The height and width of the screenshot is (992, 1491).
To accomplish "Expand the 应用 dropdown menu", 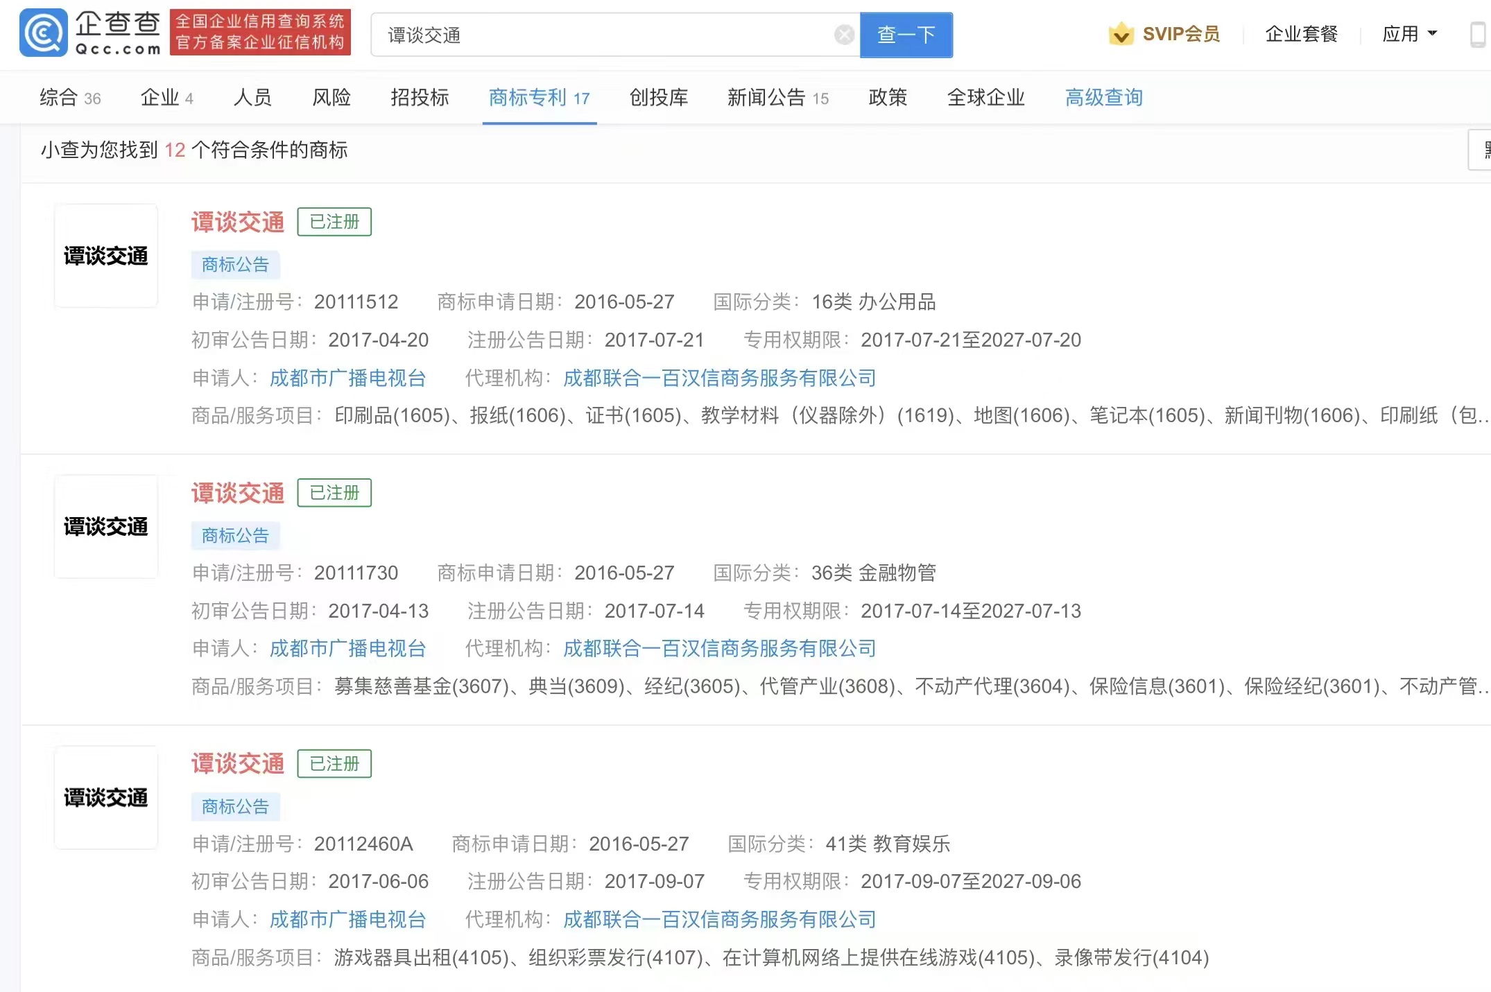I will (x=1409, y=34).
